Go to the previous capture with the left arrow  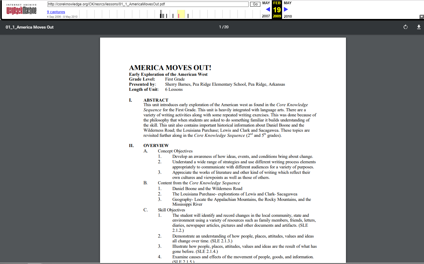coord(268,9)
